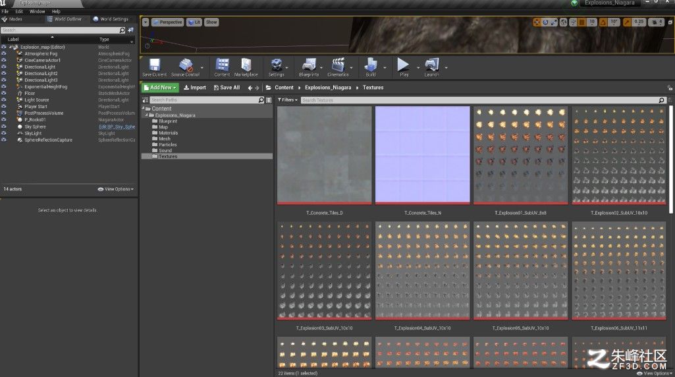The height and width of the screenshot is (377, 675).
Task: Start Play in editor
Action: tap(404, 65)
